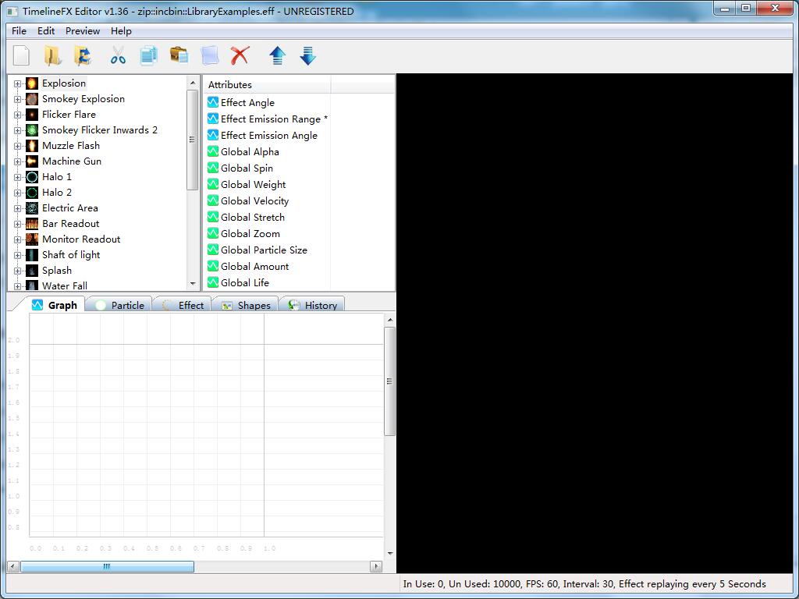799x599 pixels.
Task: Click the Copy toolbar icon
Action: pos(148,55)
